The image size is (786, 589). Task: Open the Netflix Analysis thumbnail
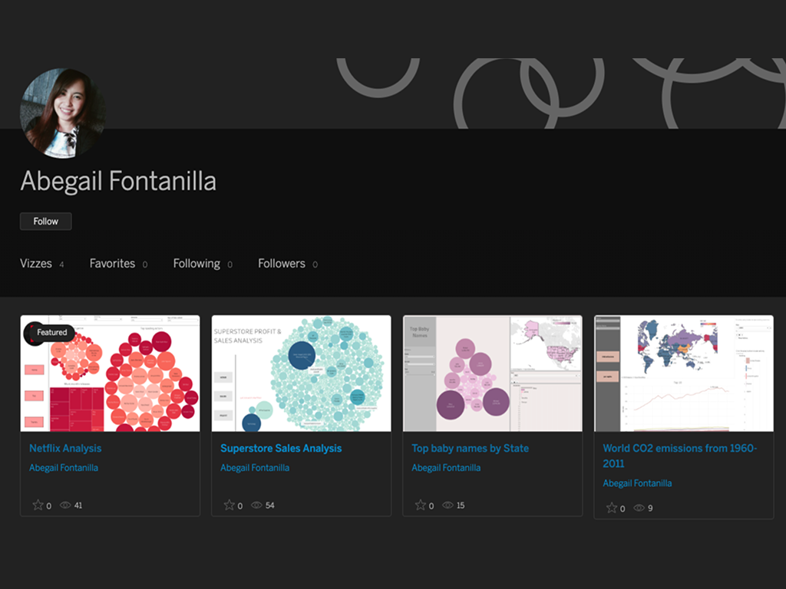(110, 373)
